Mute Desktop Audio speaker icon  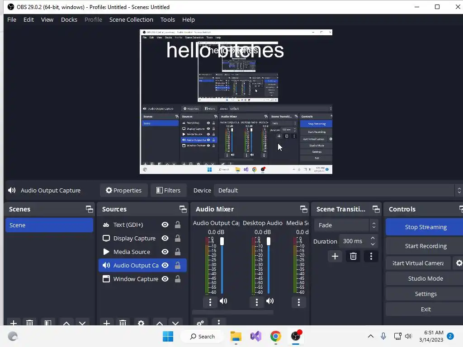tap(270, 301)
